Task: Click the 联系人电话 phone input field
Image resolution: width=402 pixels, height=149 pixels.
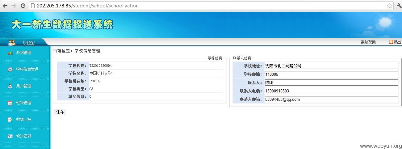Action: click(331, 91)
